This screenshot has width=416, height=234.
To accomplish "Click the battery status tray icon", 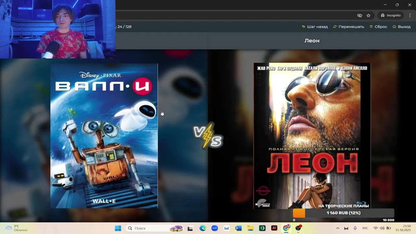I will pos(388,228).
